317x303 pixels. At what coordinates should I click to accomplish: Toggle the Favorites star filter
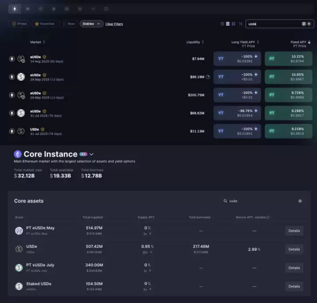pos(44,24)
